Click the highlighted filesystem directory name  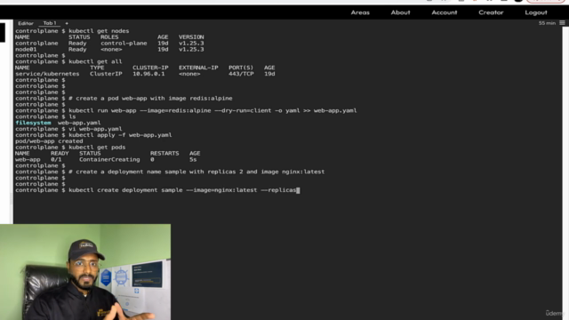(x=33, y=123)
